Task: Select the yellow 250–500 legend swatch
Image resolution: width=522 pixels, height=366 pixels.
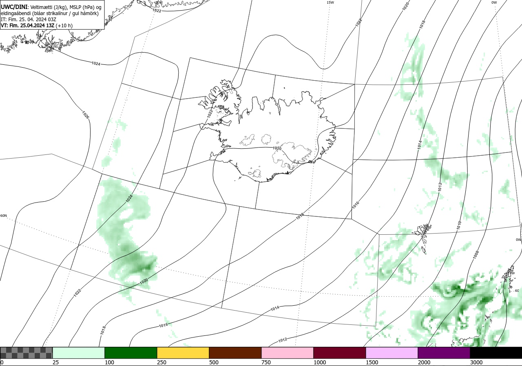Action: click(x=183, y=353)
